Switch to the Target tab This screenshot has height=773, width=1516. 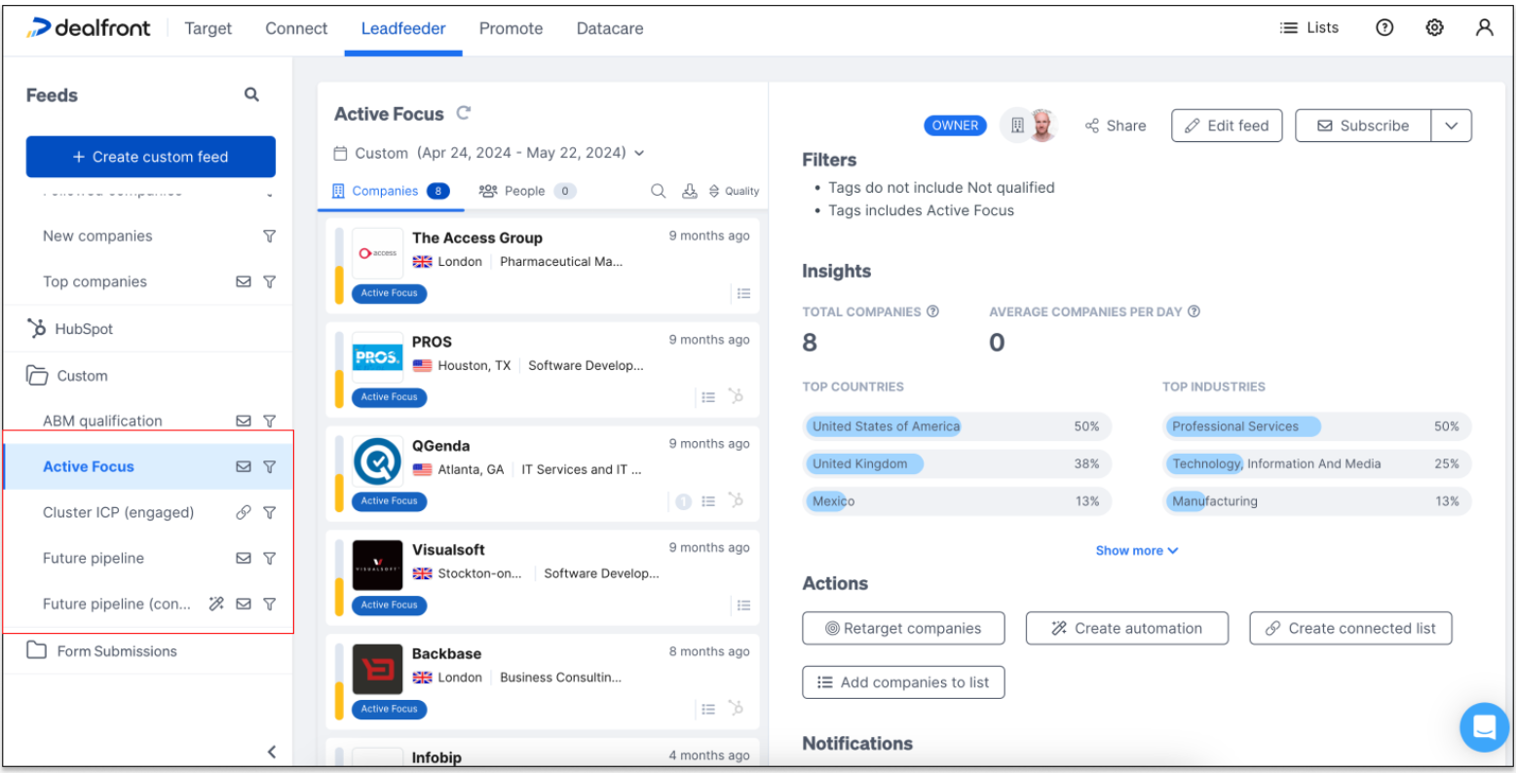[x=208, y=28]
